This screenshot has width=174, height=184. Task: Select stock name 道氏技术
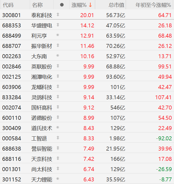42,128
